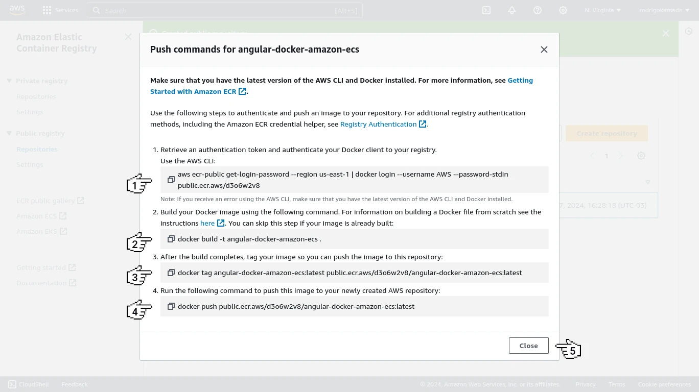Go to next page of repositories
This screenshot has width=699, height=392.
(x=621, y=156)
